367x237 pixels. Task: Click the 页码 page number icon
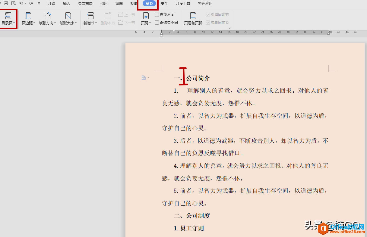pyautogui.click(x=146, y=16)
